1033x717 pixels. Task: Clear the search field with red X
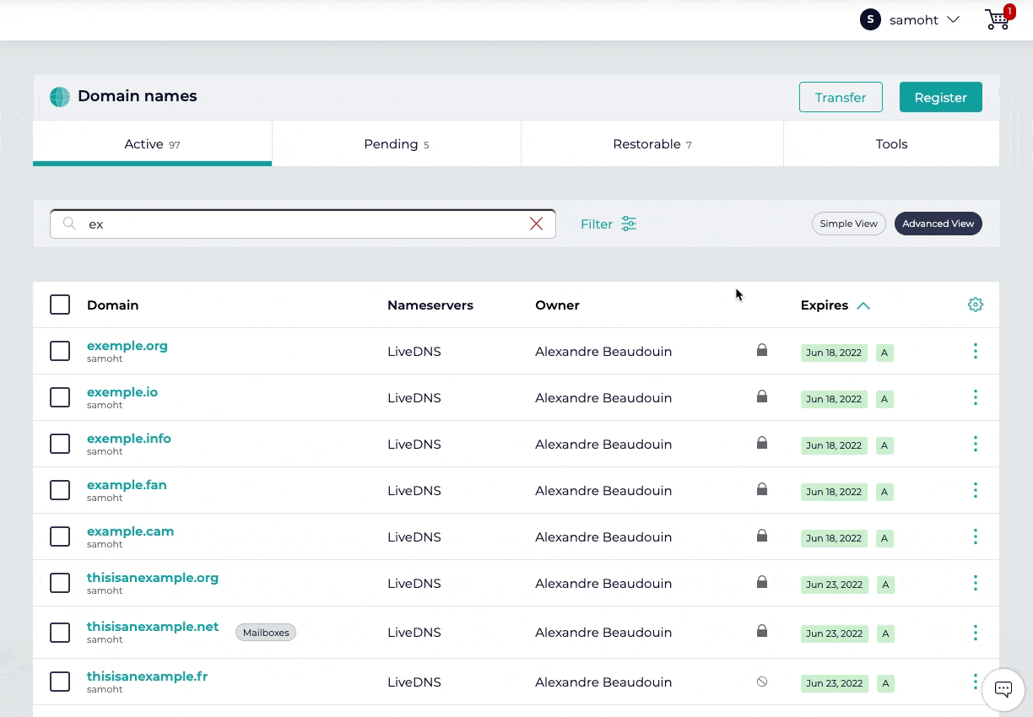coord(536,224)
